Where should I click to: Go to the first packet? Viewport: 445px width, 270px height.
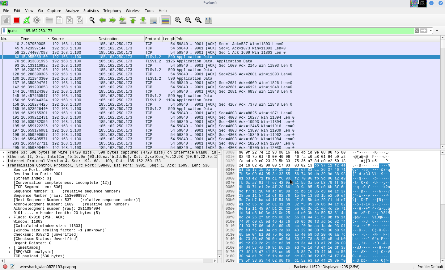pyautogui.click(x=133, y=20)
